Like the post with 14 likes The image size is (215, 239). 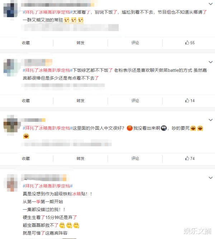[190, 101]
